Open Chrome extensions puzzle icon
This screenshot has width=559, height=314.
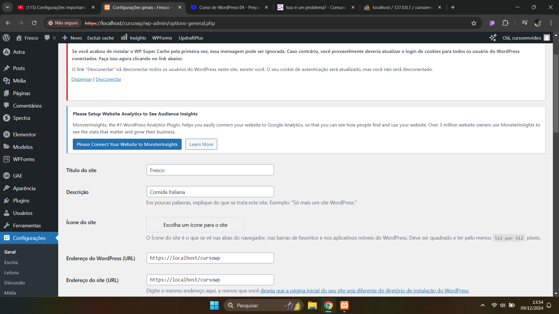point(505,23)
